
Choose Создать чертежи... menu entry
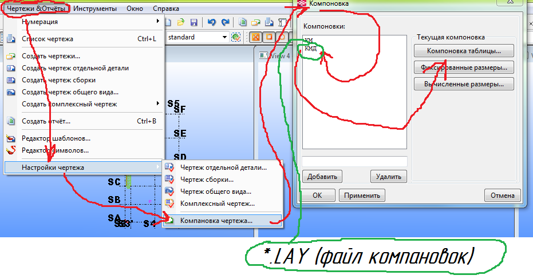click(x=84, y=56)
